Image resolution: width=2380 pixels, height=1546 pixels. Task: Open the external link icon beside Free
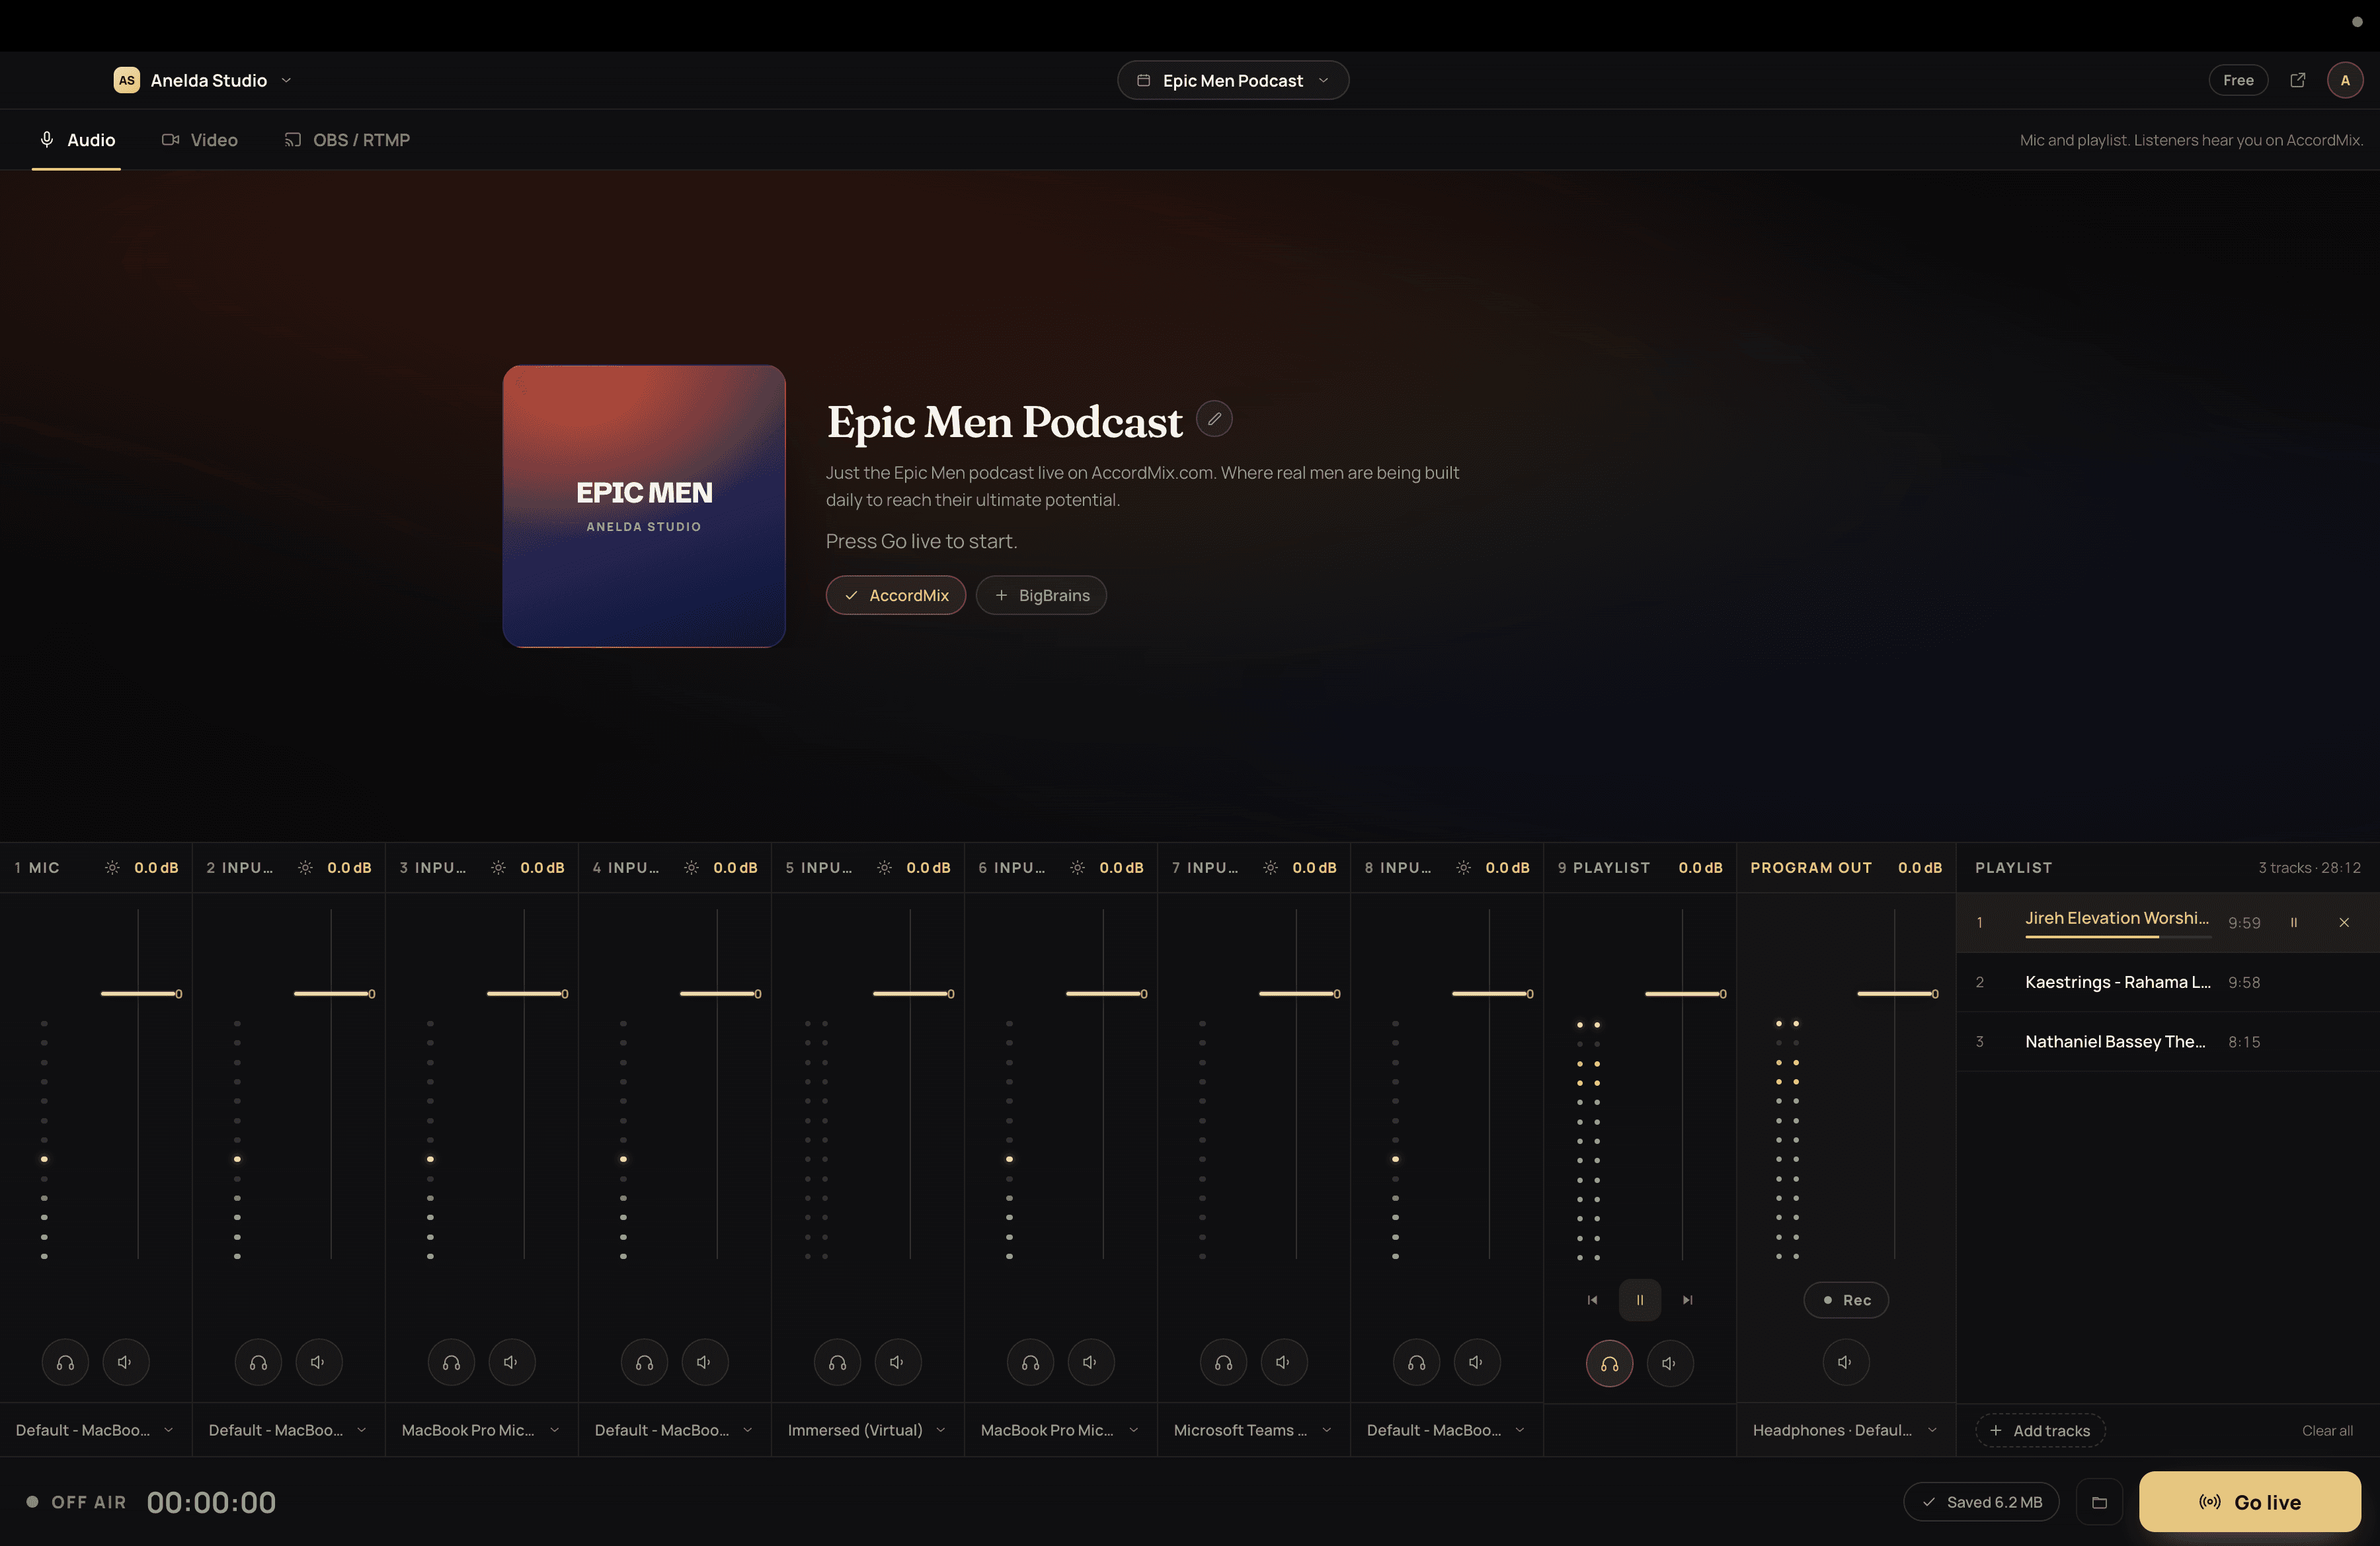pos(2297,80)
